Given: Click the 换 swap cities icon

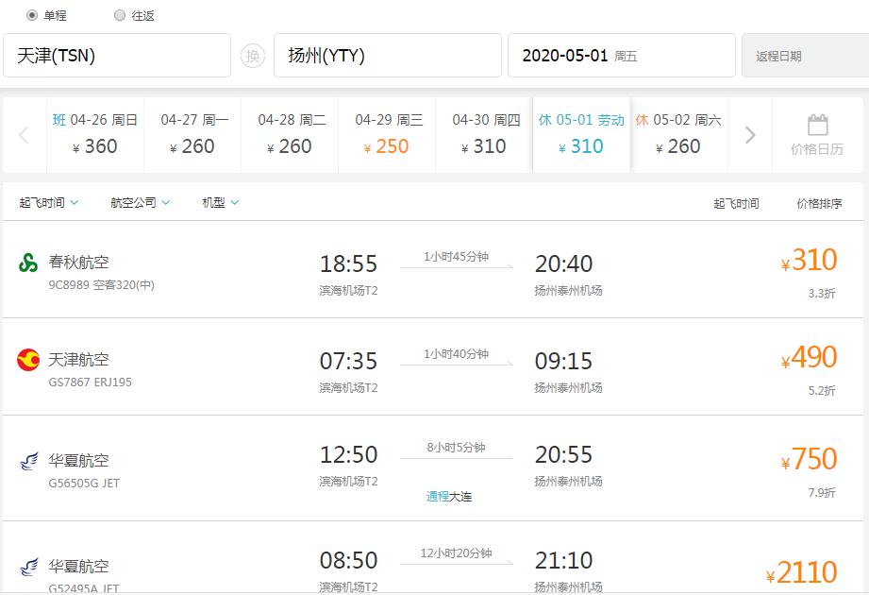Looking at the screenshot, I should (251, 56).
